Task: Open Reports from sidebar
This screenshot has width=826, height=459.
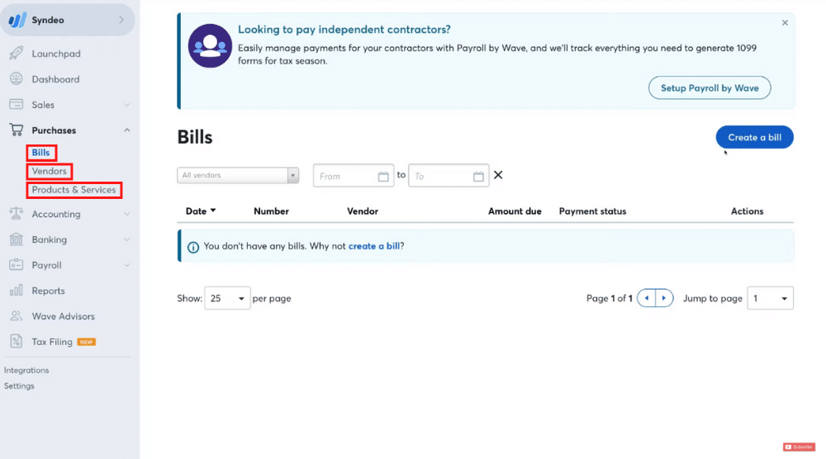Action: [x=48, y=291]
